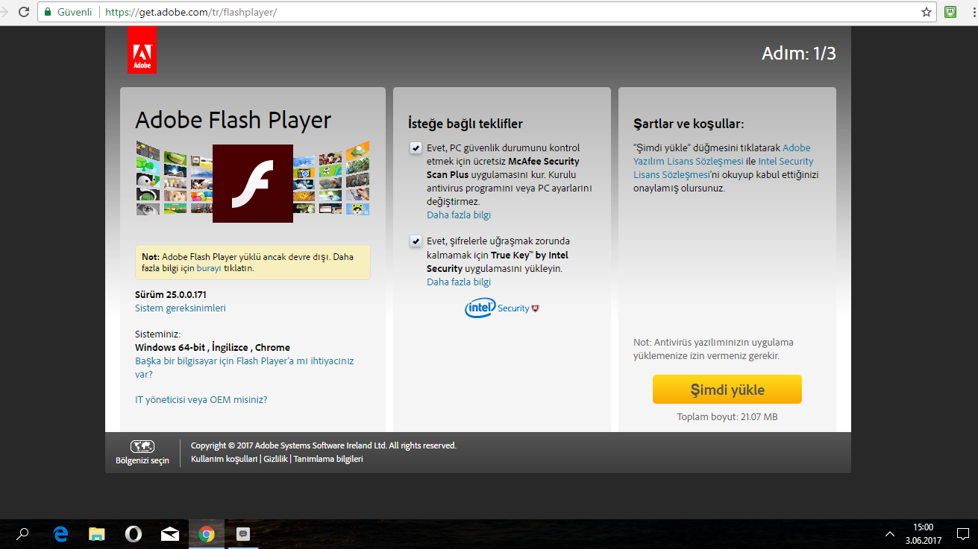Click the world map region icon
Viewport: 978px width, 549px height.
(142, 446)
